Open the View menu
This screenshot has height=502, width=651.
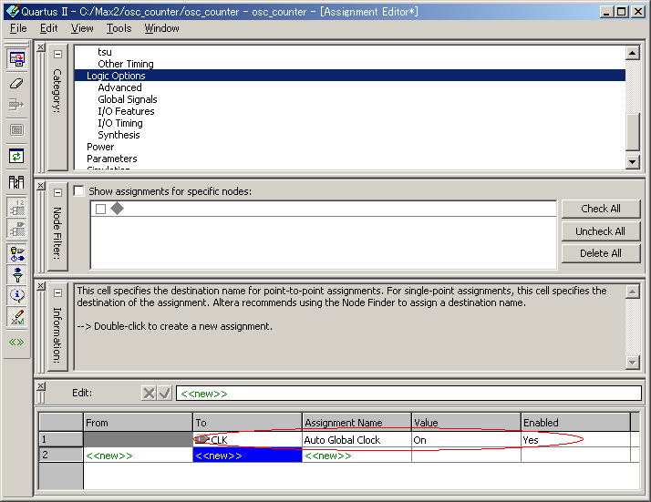[82, 28]
